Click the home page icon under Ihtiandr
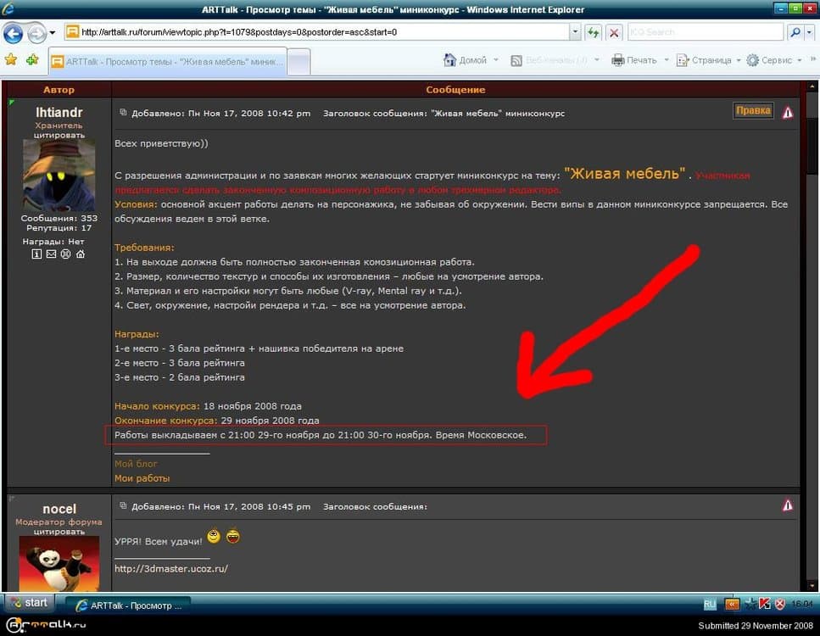The image size is (820, 636). [80, 254]
